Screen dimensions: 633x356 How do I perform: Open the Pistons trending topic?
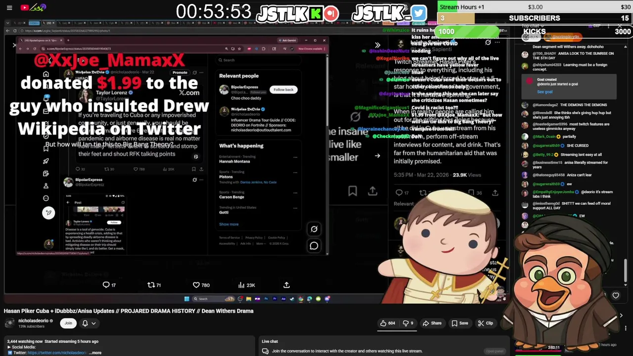point(226,177)
